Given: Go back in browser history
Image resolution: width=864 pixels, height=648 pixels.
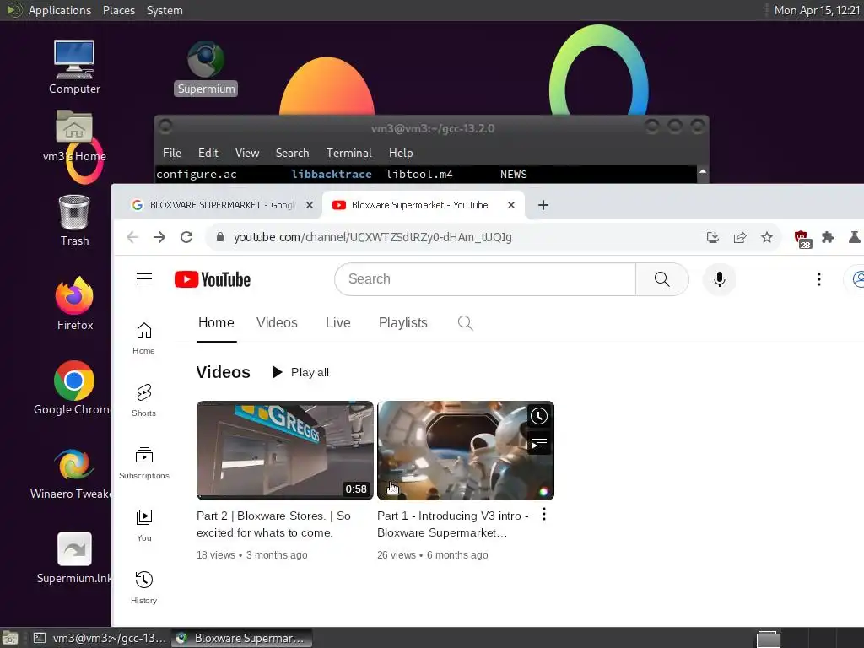Looking at the screenshot, I should click(132, 237).
